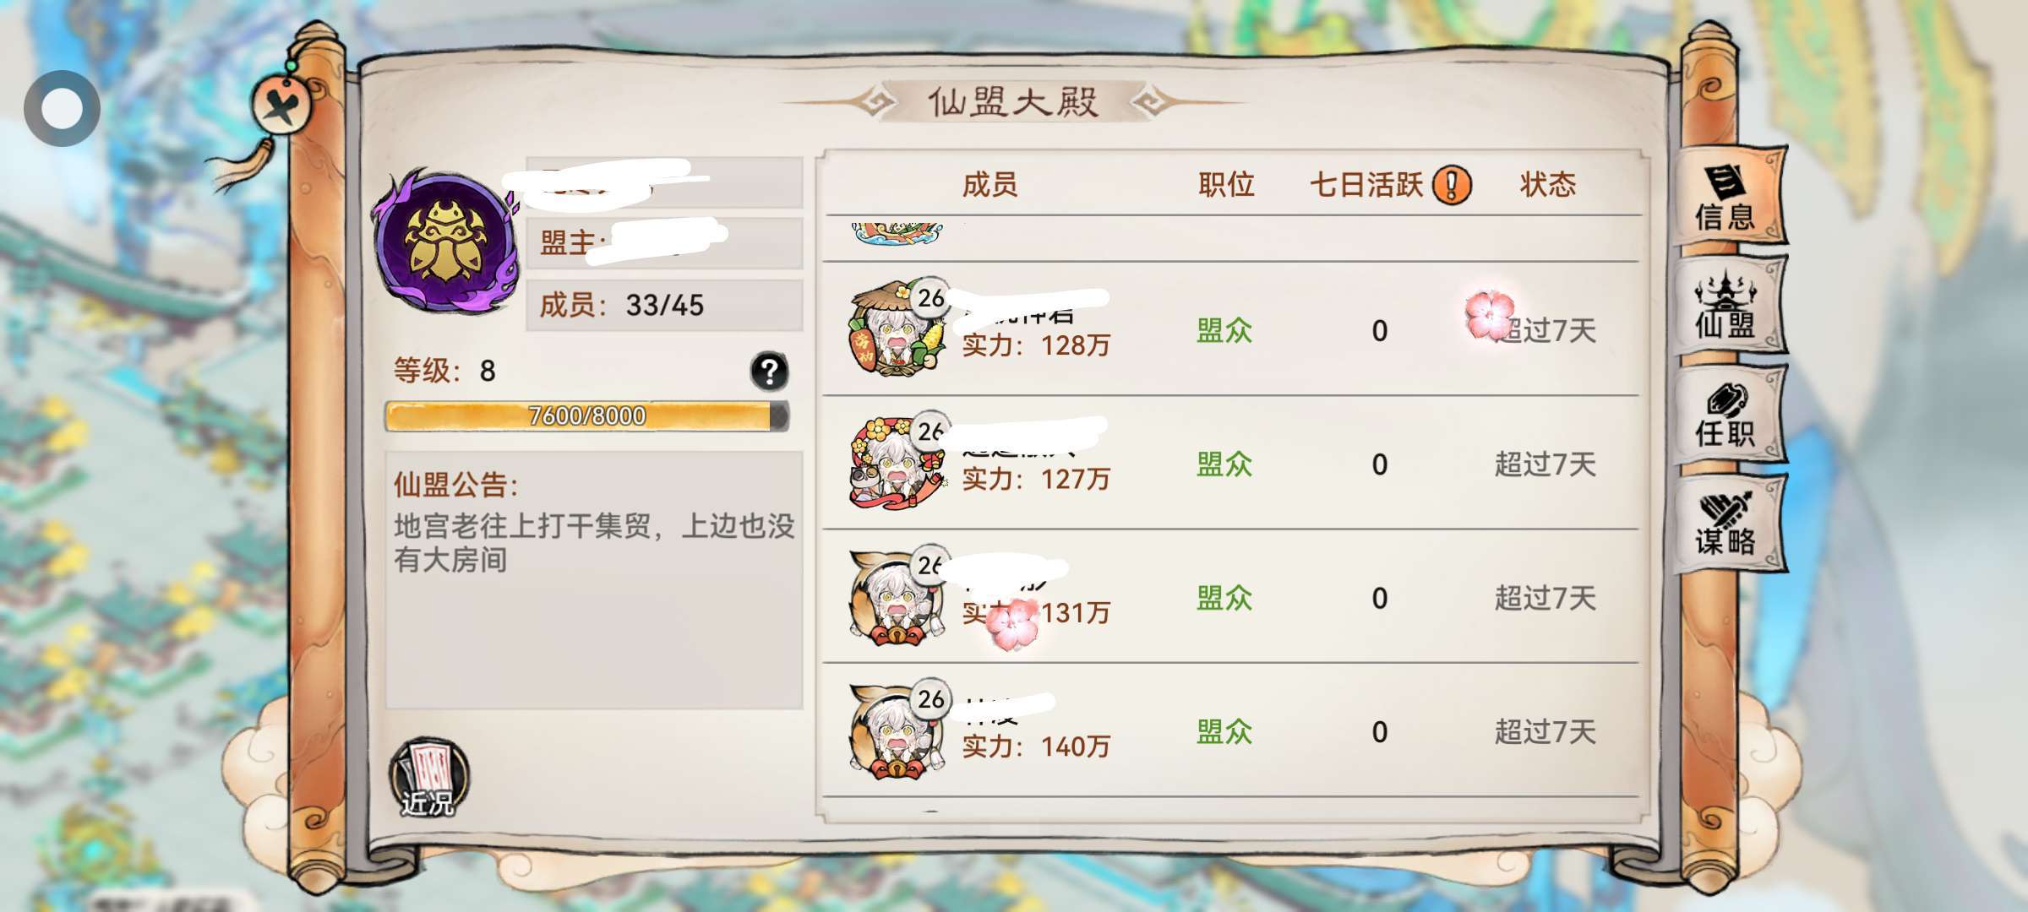Viewport: 2028px width, 912px height.
Task: Tap the floating circle assist button
Action: pos(62,108)
